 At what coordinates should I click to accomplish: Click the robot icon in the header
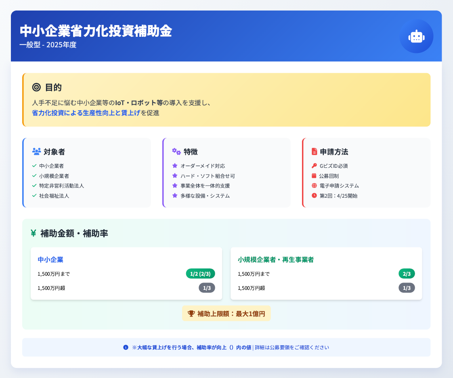pyautogui.click(x=416, y=36)
